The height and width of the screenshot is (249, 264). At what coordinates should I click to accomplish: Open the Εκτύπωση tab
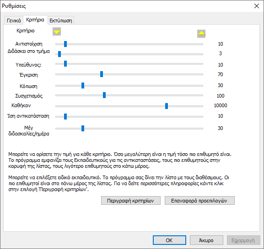[x=61, y=21]
